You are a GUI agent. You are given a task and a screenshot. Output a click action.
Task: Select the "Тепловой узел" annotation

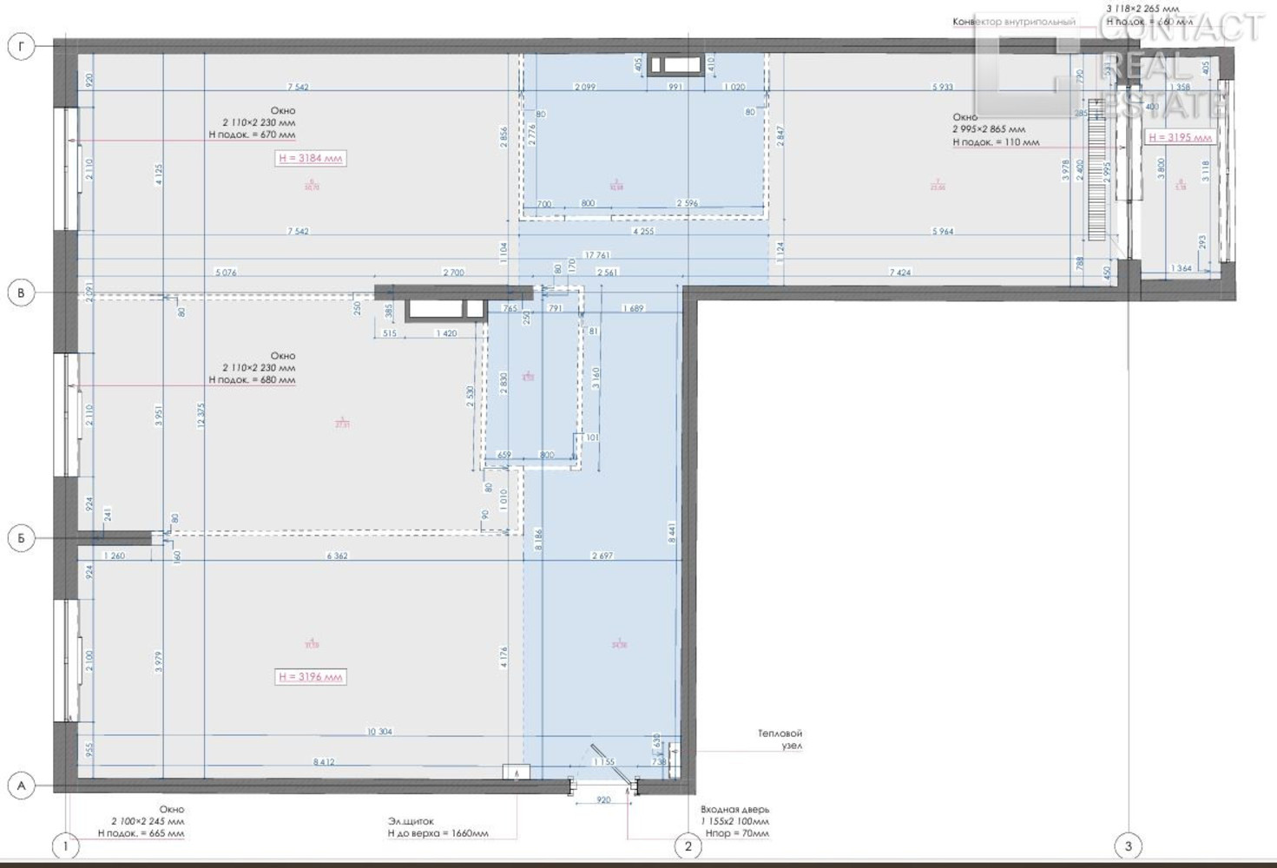click(780, 740)
